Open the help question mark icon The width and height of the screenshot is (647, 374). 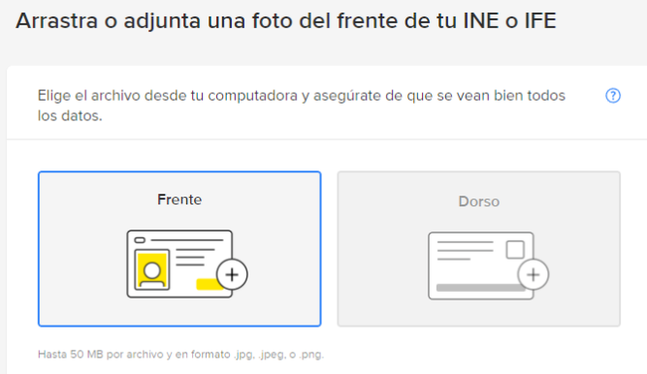[x=613, y=96]
